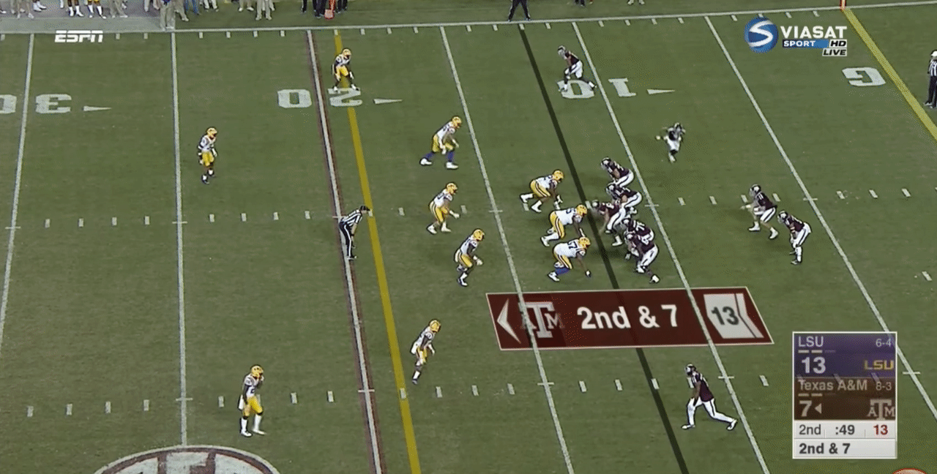Click the A&M logo on the field graphic
937x474 pixels.
541,320
